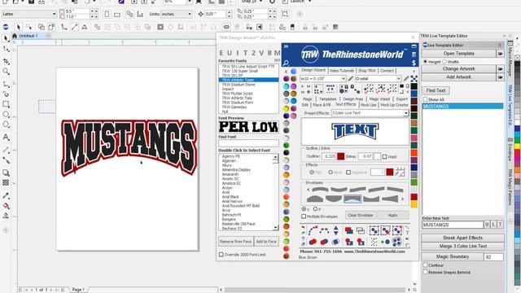Select the Width radio button

(x=444, y=62)
